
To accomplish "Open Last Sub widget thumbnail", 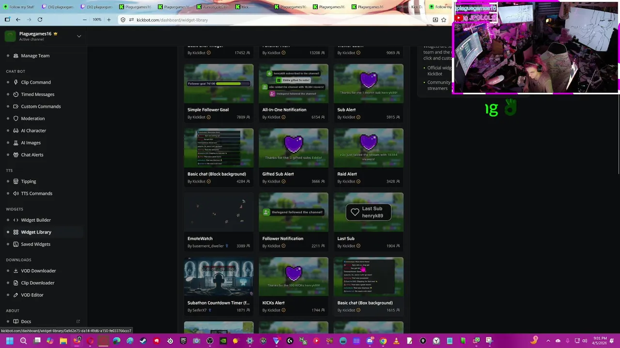I will click(x=368, y=212).
